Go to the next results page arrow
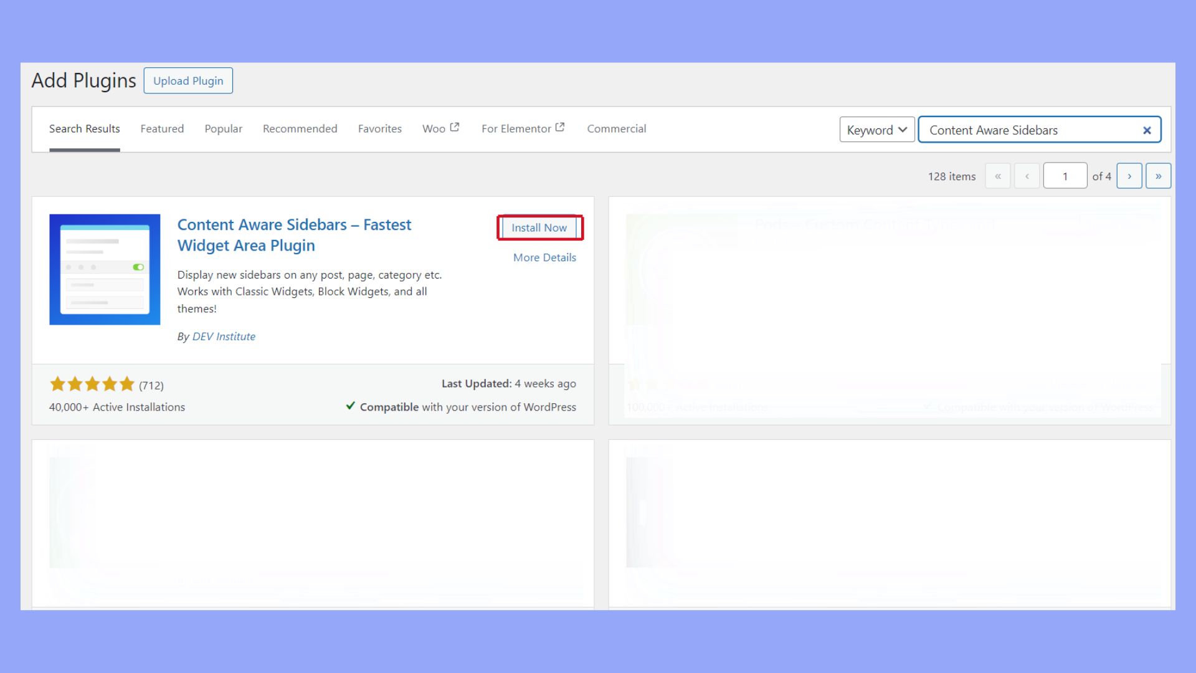Screen dimensions: 1196x673 tap(1129, 176)
